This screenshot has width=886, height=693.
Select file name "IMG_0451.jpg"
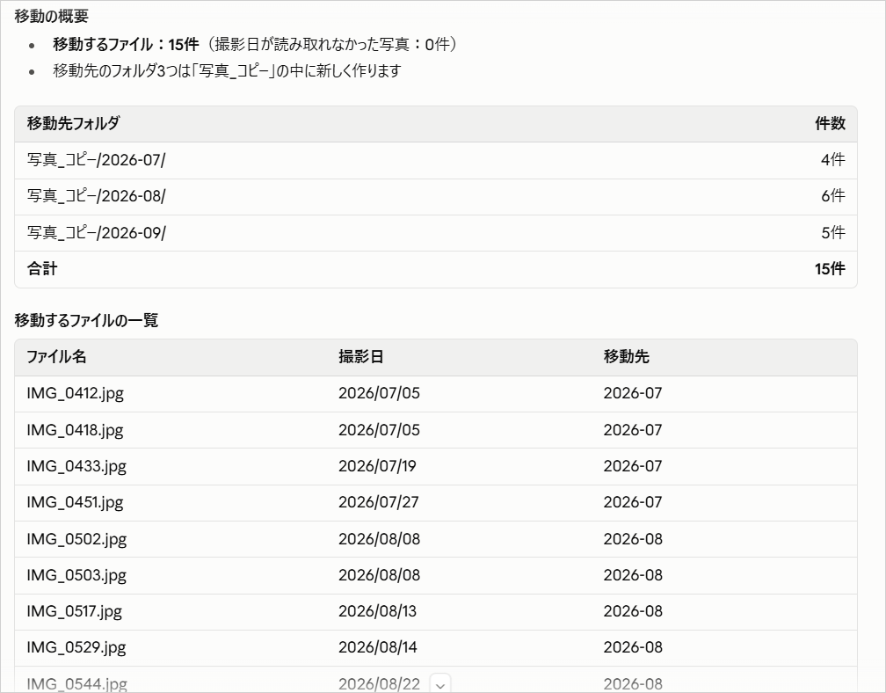click(x=76, y=502)
